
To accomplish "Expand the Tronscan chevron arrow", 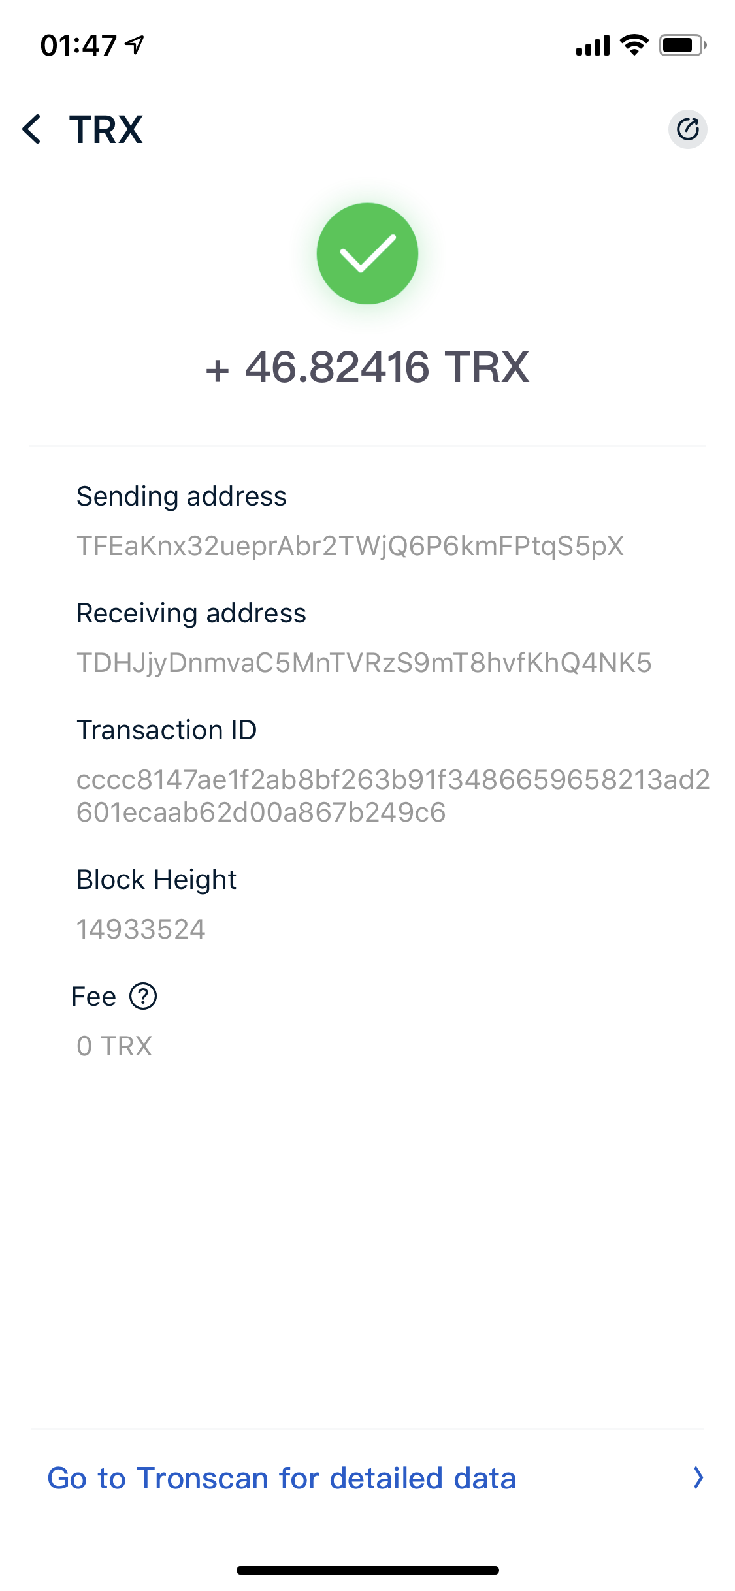I will pyautogui.click(x=698, y=1478).
